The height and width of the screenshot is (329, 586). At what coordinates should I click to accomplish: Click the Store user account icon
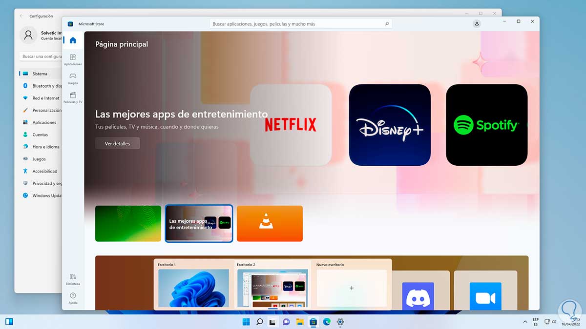click(477, 24)
